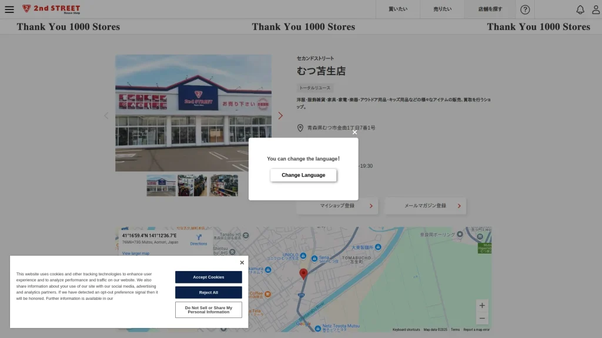Screen dimensions: 602x338
Task: Select the third store interior thumbnail
Action: [224, 185]
